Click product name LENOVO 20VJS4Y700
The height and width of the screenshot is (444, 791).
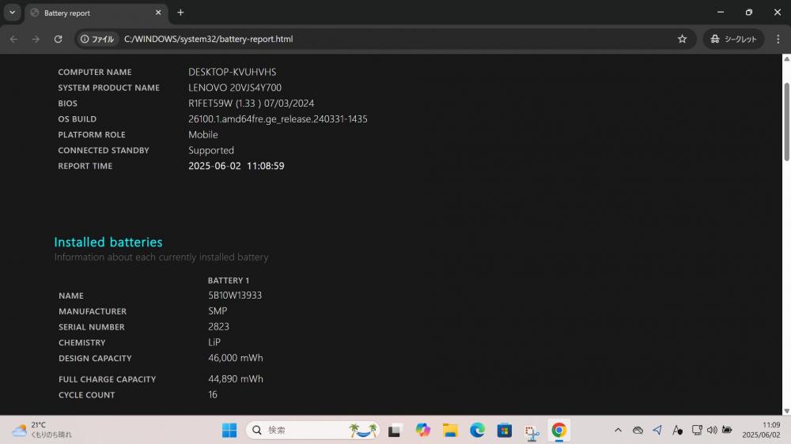(x=235, y=88)
